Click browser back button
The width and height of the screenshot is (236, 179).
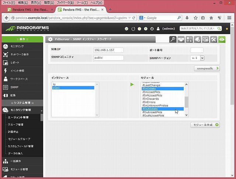pyautogui.click(x=6, y=18)
